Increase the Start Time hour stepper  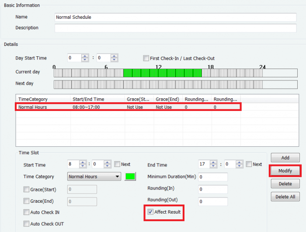point(83,163)
